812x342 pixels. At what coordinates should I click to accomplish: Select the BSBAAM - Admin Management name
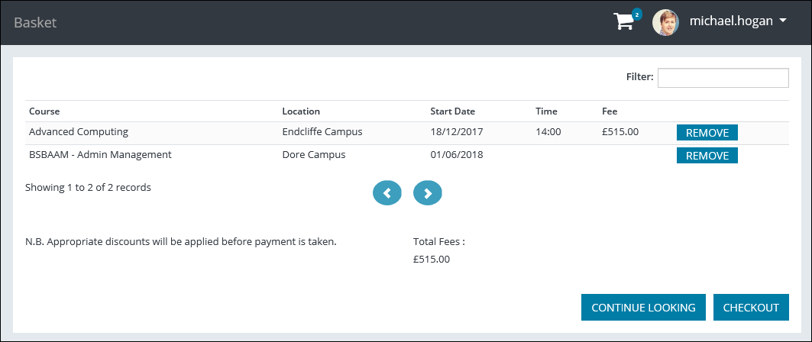(100, 155)
